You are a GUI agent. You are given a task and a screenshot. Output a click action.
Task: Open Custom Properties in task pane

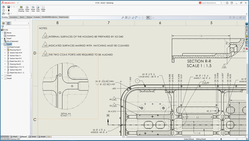tap(247, 43)
